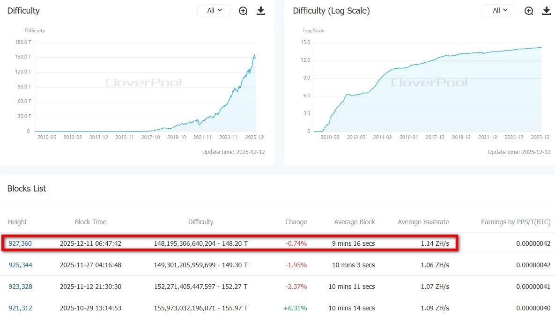Open block height 923,328 details
The image size is (555, 316).
(20, 287)
